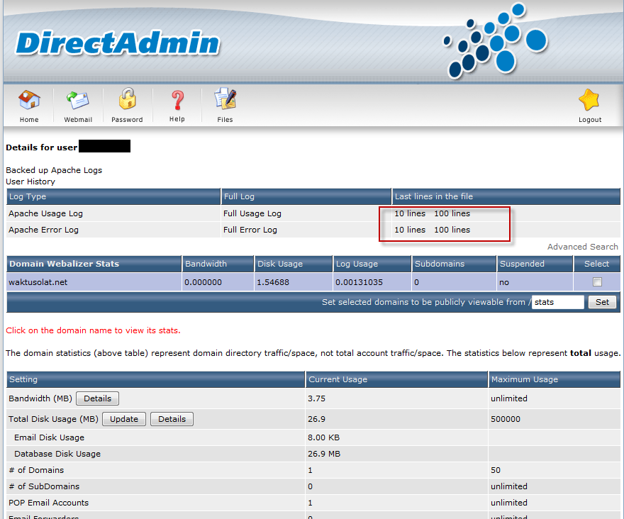Click the red domain stats hint text

[x=93, y=330]
